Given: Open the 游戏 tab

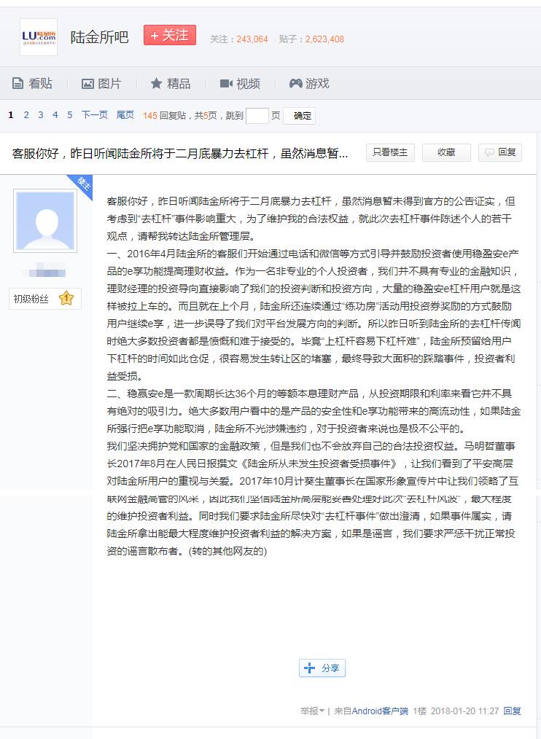Looking at the screenshot, I should pyautogui.click(x=309, y=84).
